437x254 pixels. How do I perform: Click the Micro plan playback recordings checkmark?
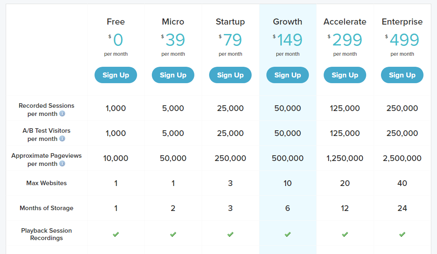pyautogui.click(x=173, y=234)
